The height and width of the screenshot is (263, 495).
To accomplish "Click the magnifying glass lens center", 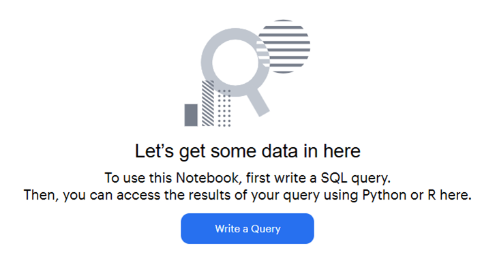I will pyautogui.click(x=235, y=63).
